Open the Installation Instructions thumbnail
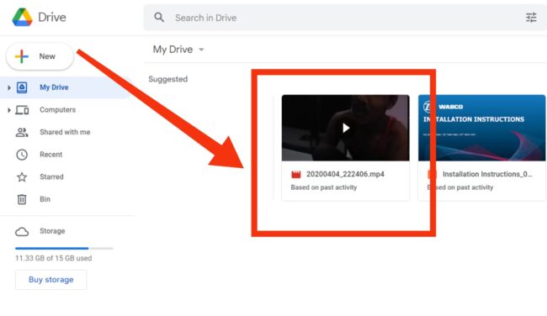 481,128
